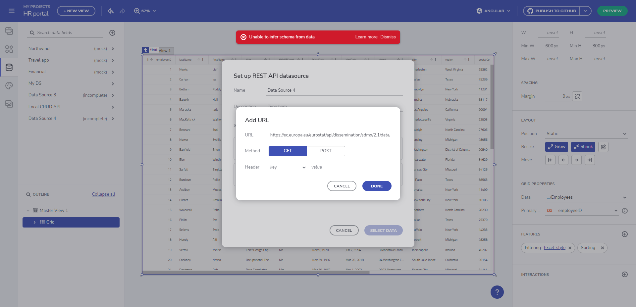The image size is (636, 307).
Task: Move grid to the first position
Action: point(550,160)
